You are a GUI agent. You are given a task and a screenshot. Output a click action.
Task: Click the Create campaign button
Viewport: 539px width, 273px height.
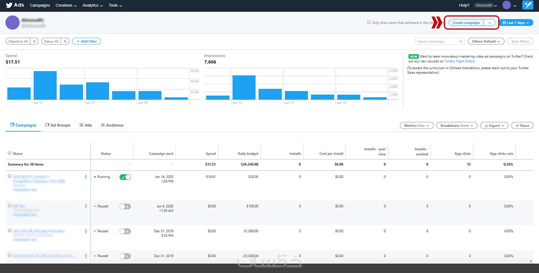click(x=466, y=23)
